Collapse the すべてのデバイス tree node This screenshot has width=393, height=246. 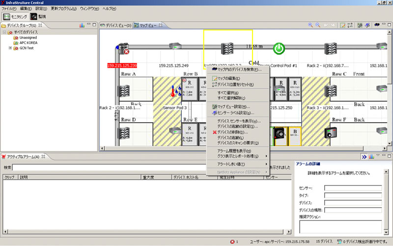pyautogui.click(x=4, y=32)
